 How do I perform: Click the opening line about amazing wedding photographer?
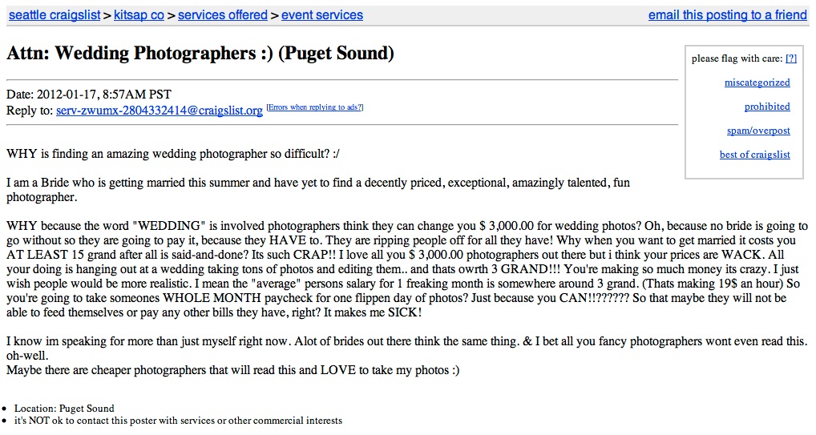pos(178,153)
